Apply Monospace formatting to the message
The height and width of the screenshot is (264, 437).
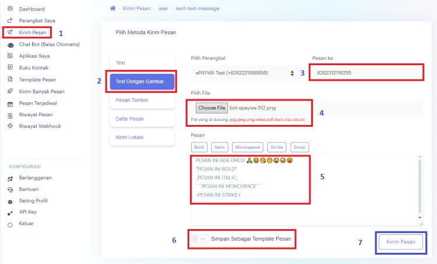(248, 147)
